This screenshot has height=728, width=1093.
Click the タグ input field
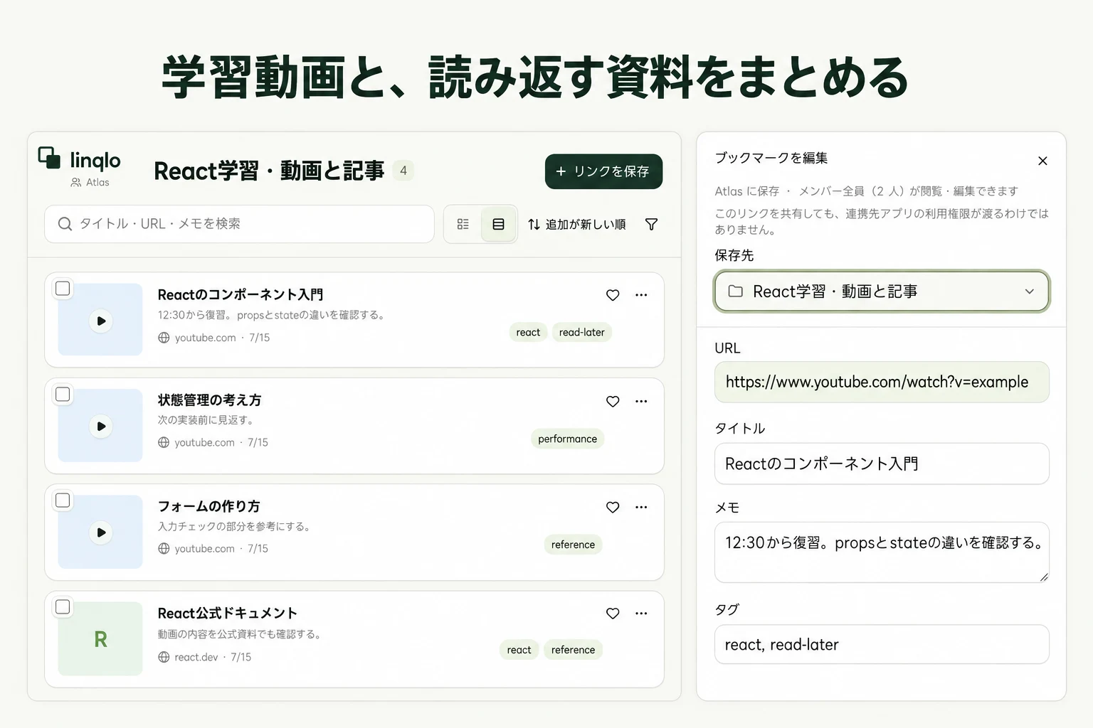pos(882,644)
